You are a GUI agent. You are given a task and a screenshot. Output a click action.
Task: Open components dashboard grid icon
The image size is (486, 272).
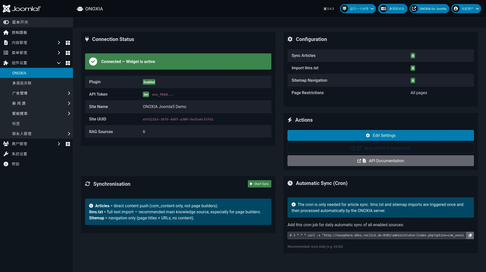(68, 63)
